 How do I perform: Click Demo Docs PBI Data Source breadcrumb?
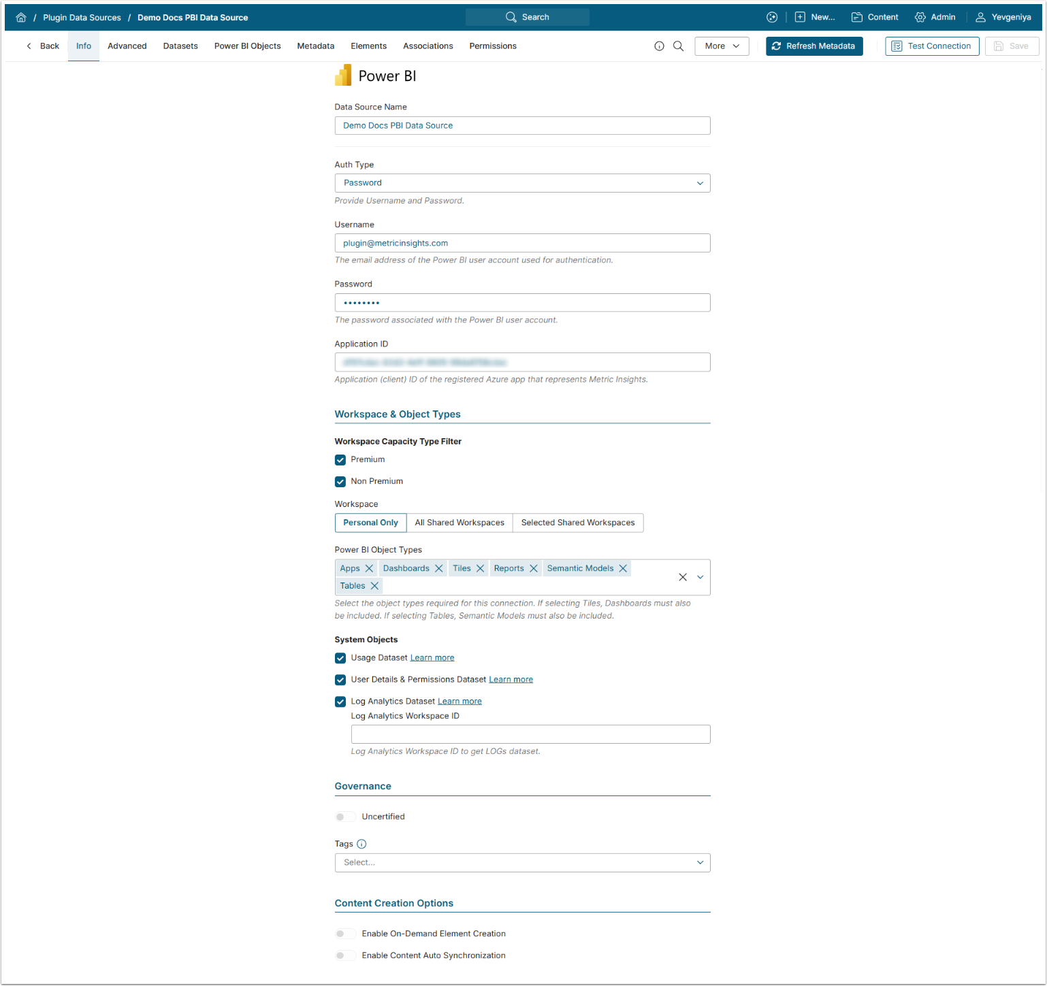(193, 18)
